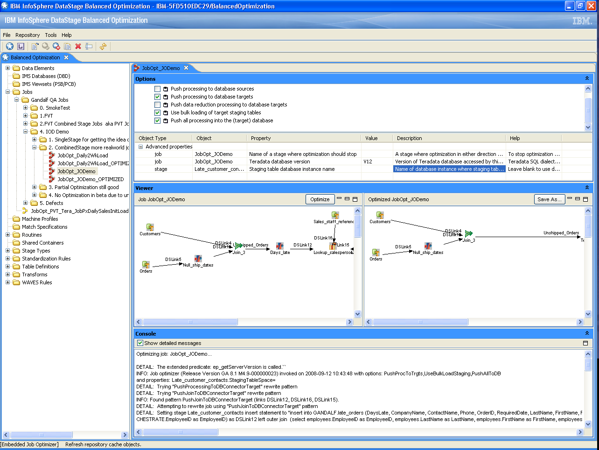Click the greyed-out optimize check toolbar icon

46,46
